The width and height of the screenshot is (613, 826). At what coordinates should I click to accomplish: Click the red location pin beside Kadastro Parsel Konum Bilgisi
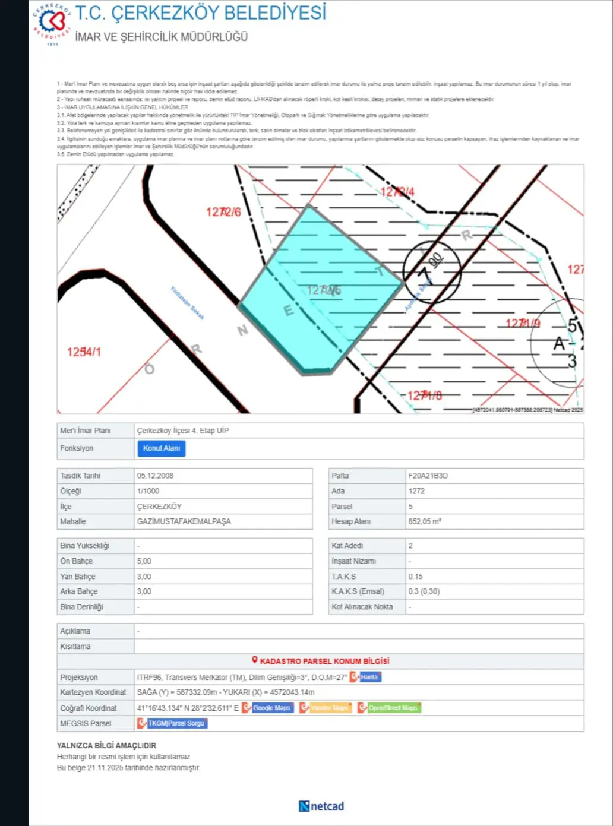[x=255, y=660]
